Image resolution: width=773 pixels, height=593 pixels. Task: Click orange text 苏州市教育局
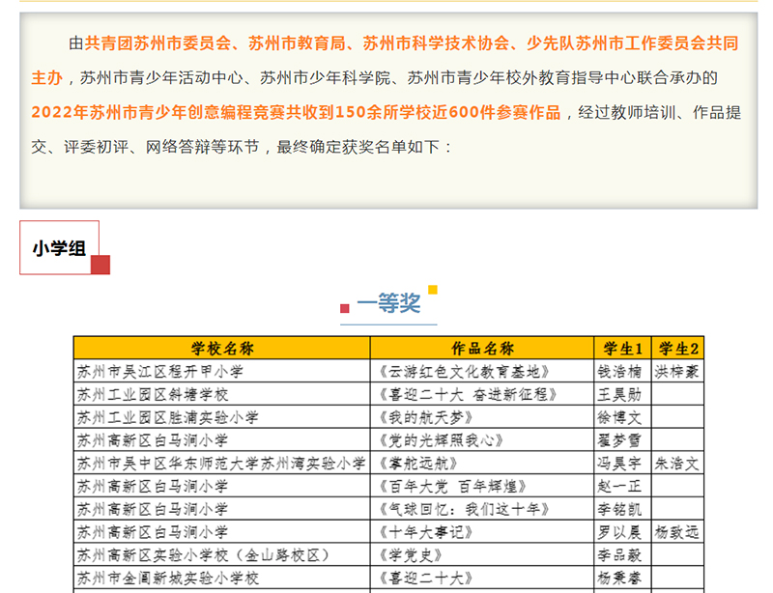coord(297,43)
